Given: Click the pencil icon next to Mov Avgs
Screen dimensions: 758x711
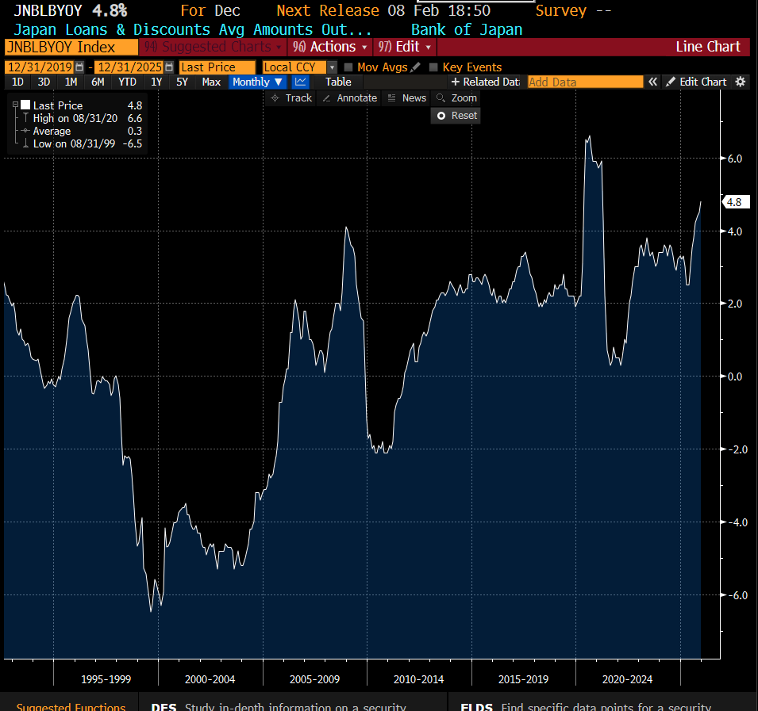Looking at the screenshot, I should [415, 67].
